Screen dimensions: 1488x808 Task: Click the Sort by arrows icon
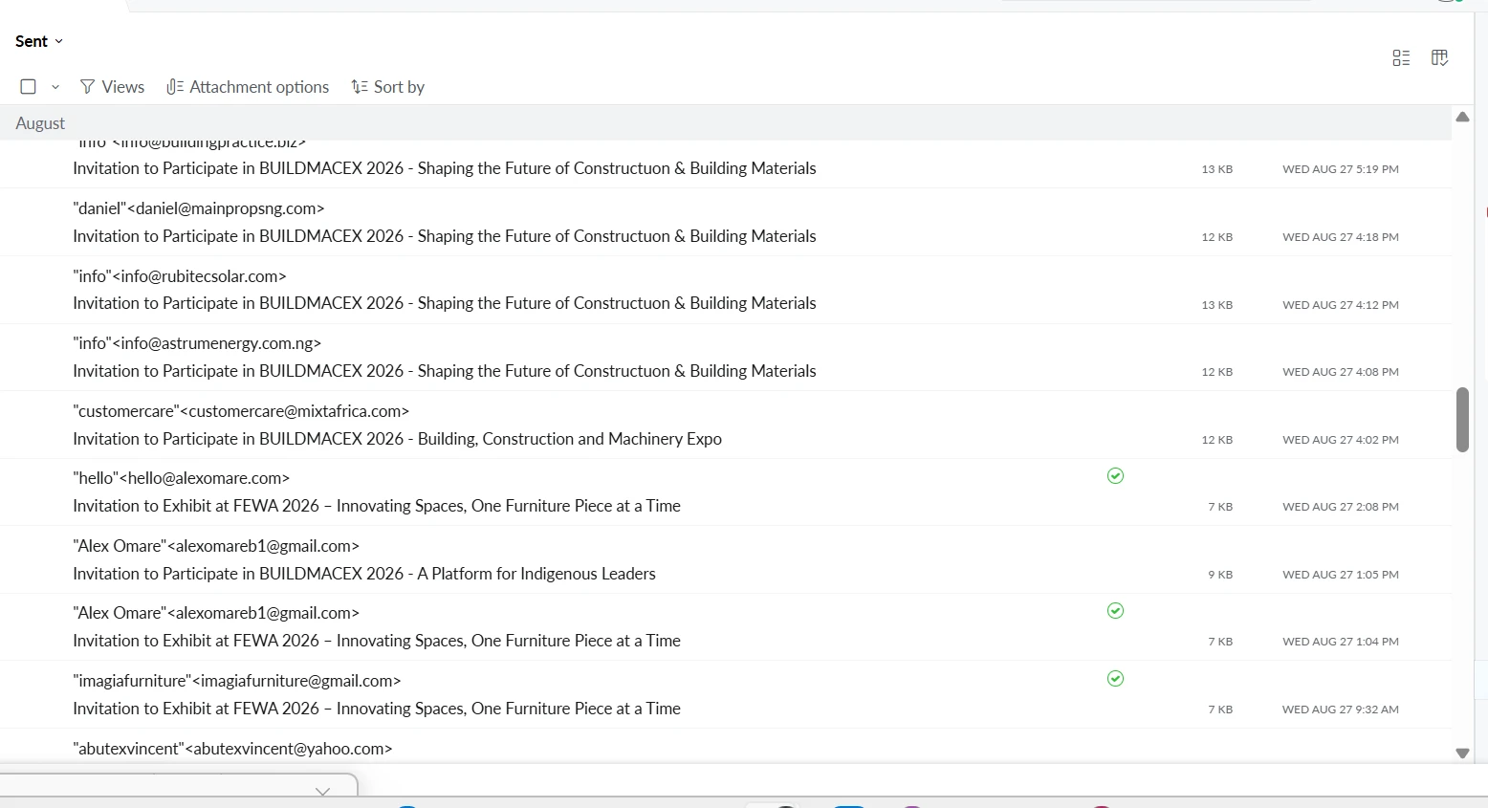tap(360, 87)
